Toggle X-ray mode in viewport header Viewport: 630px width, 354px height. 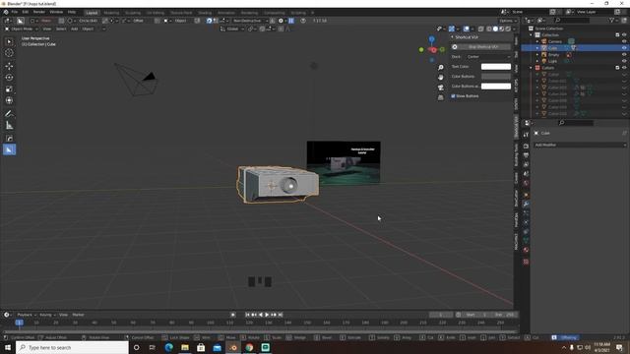coord(481,29)
